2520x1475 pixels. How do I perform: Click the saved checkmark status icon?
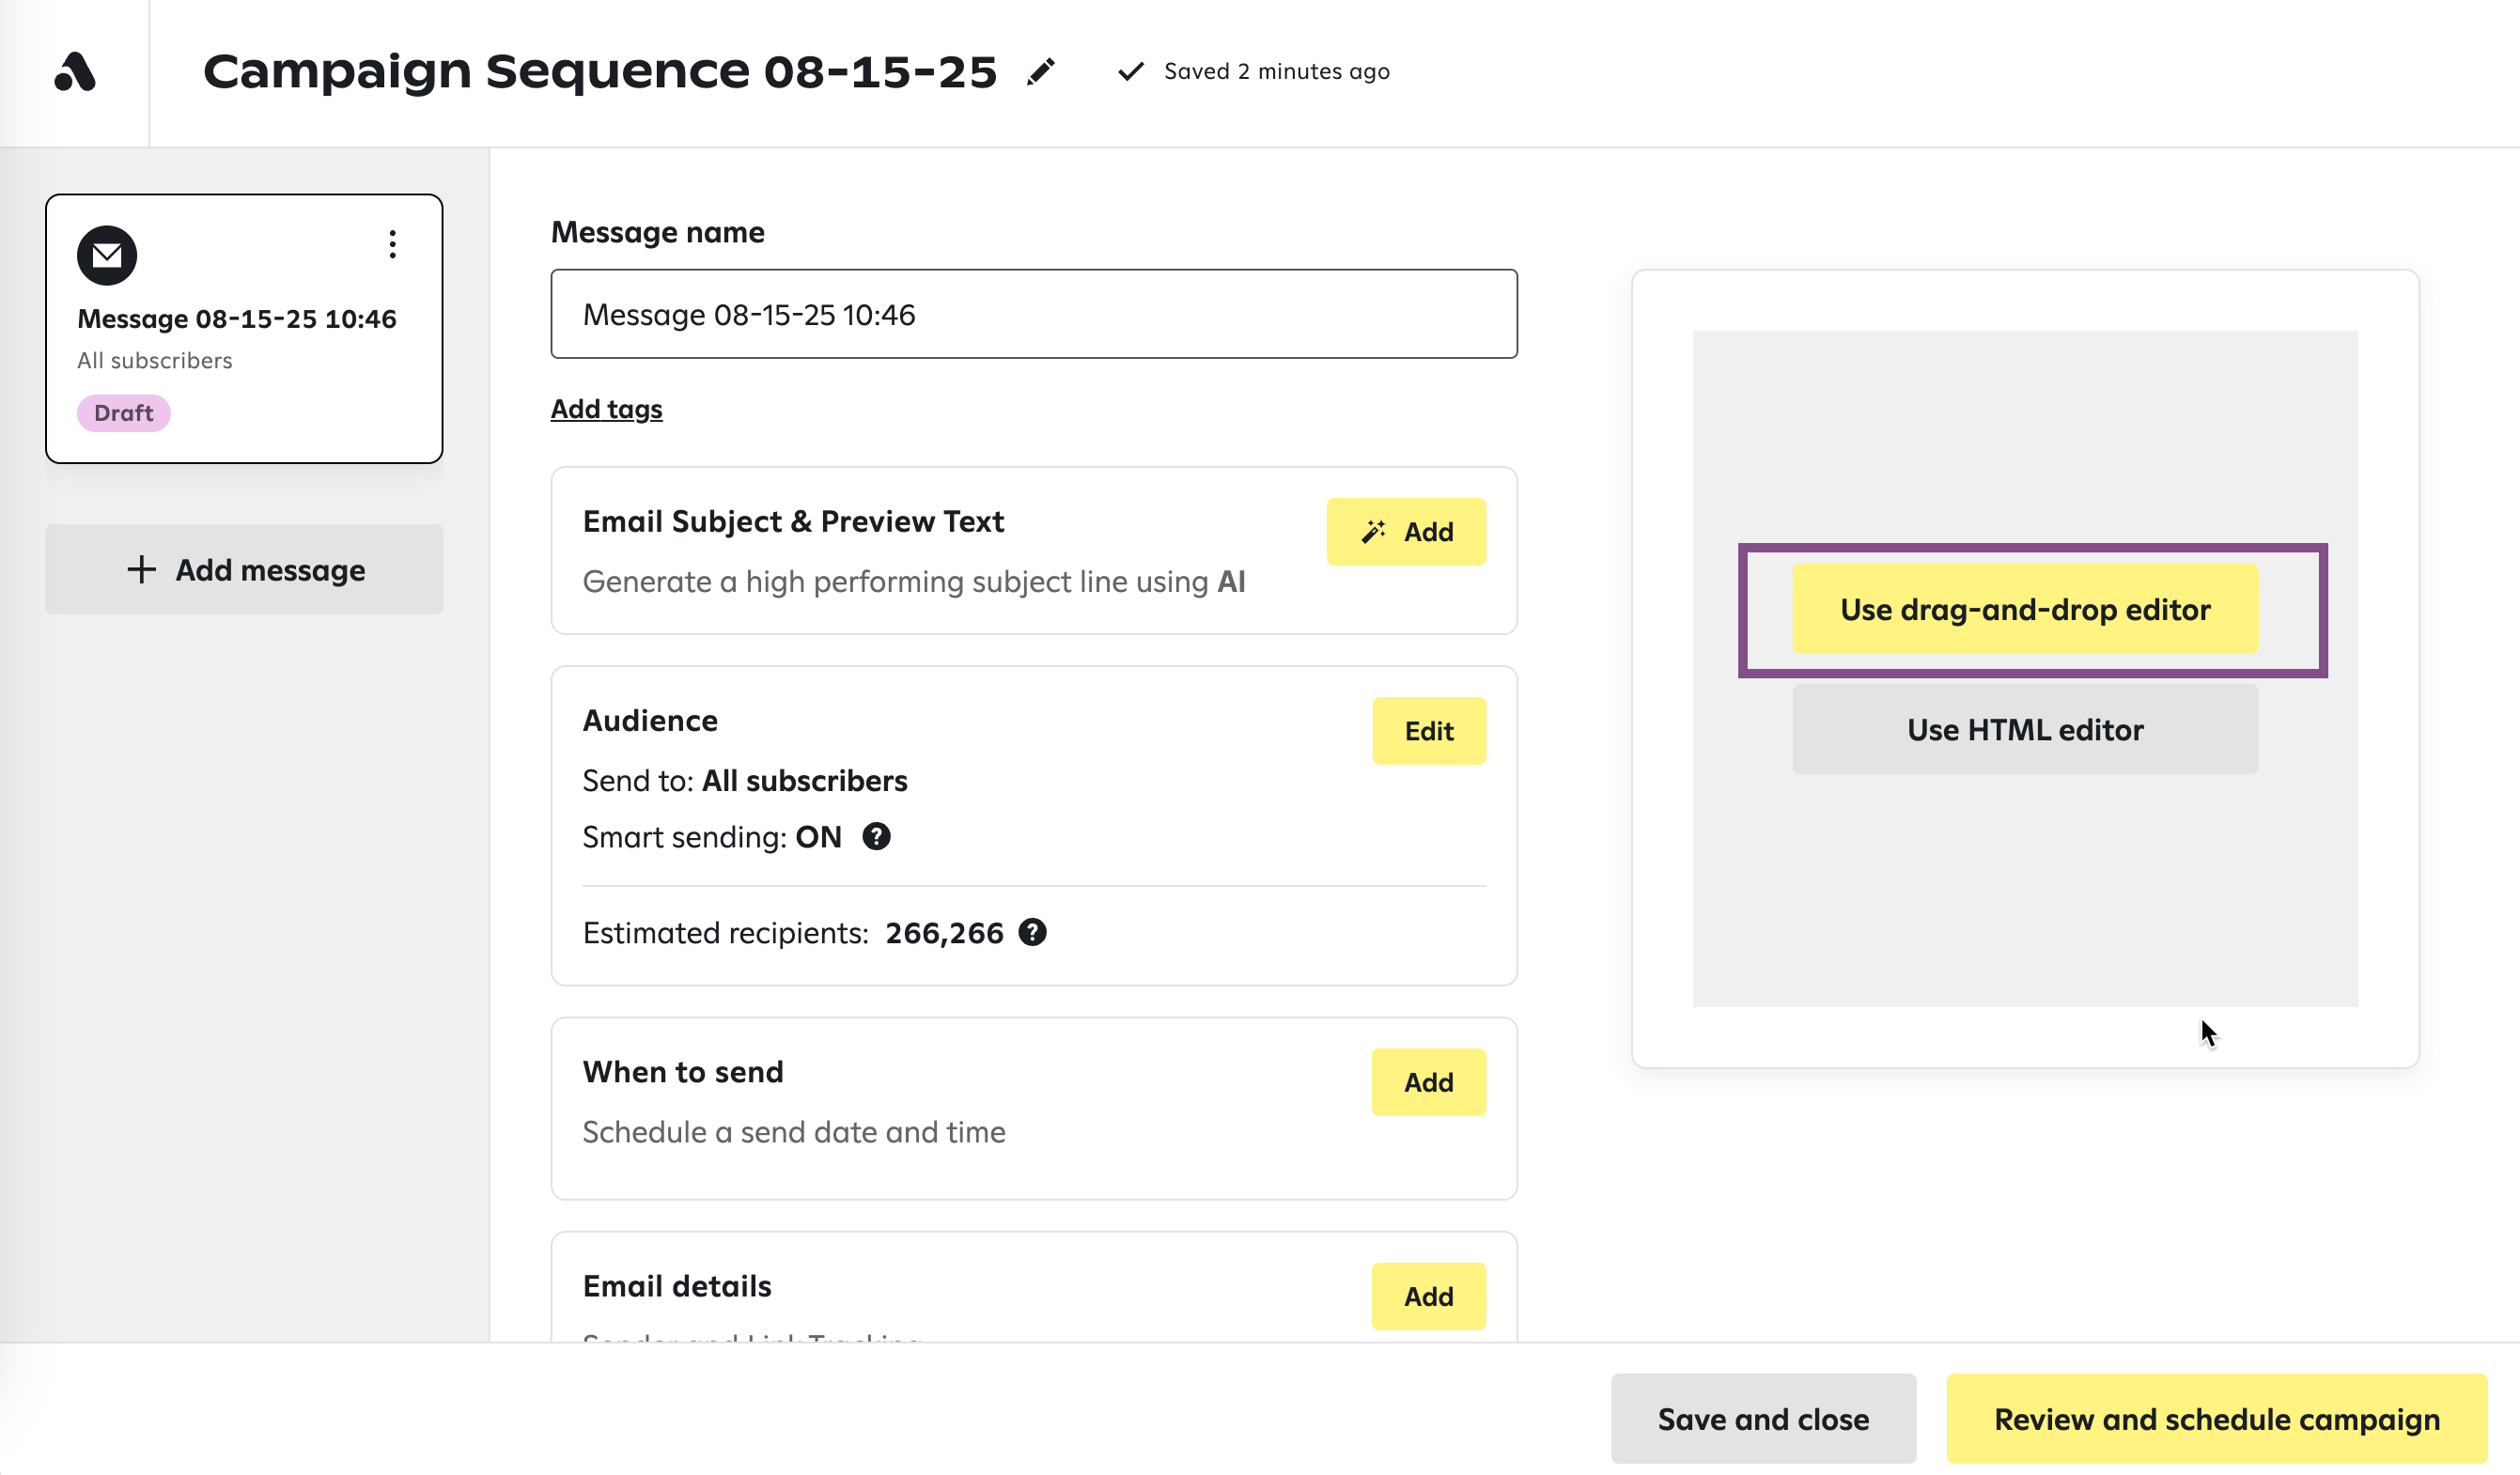pos(1130,72)
